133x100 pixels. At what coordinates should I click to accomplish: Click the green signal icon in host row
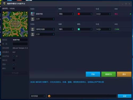click(x=130, y=14)
